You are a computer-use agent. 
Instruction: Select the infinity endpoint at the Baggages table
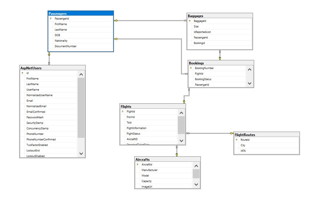(x=185, y=21)
